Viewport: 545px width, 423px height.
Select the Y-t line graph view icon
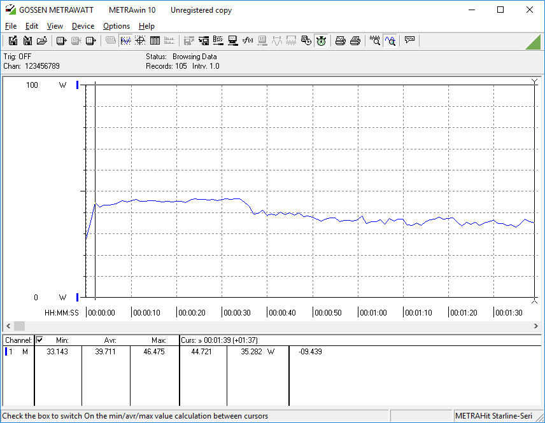(x=125, y=41)
